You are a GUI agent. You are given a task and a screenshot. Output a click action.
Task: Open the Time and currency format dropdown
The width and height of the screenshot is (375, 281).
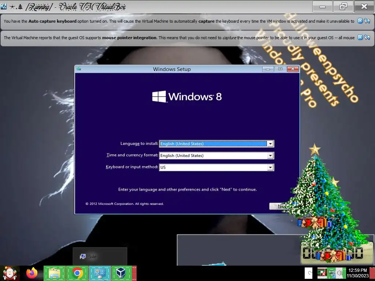pyautogui.click(x=270, y=155)
